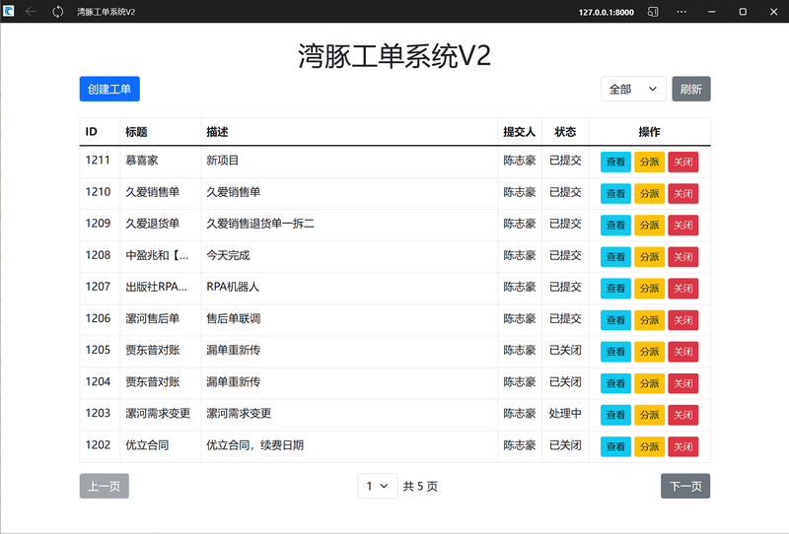Click the 湾豚工单系统V2 page heading
Viewport: 789px width, 534px height.
(394, 55)
